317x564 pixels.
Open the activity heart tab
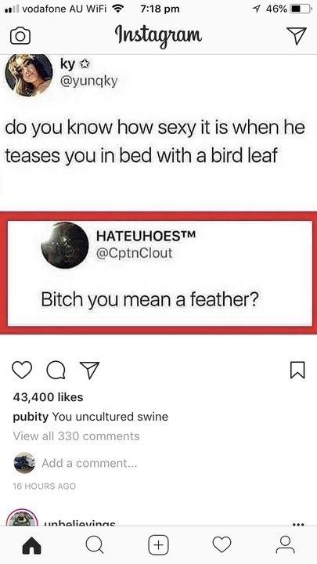222,545
